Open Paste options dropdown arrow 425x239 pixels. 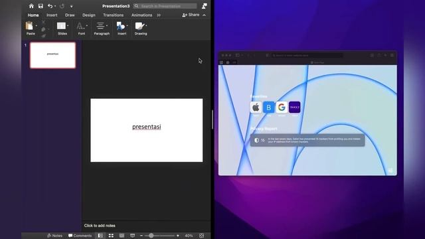37,26
